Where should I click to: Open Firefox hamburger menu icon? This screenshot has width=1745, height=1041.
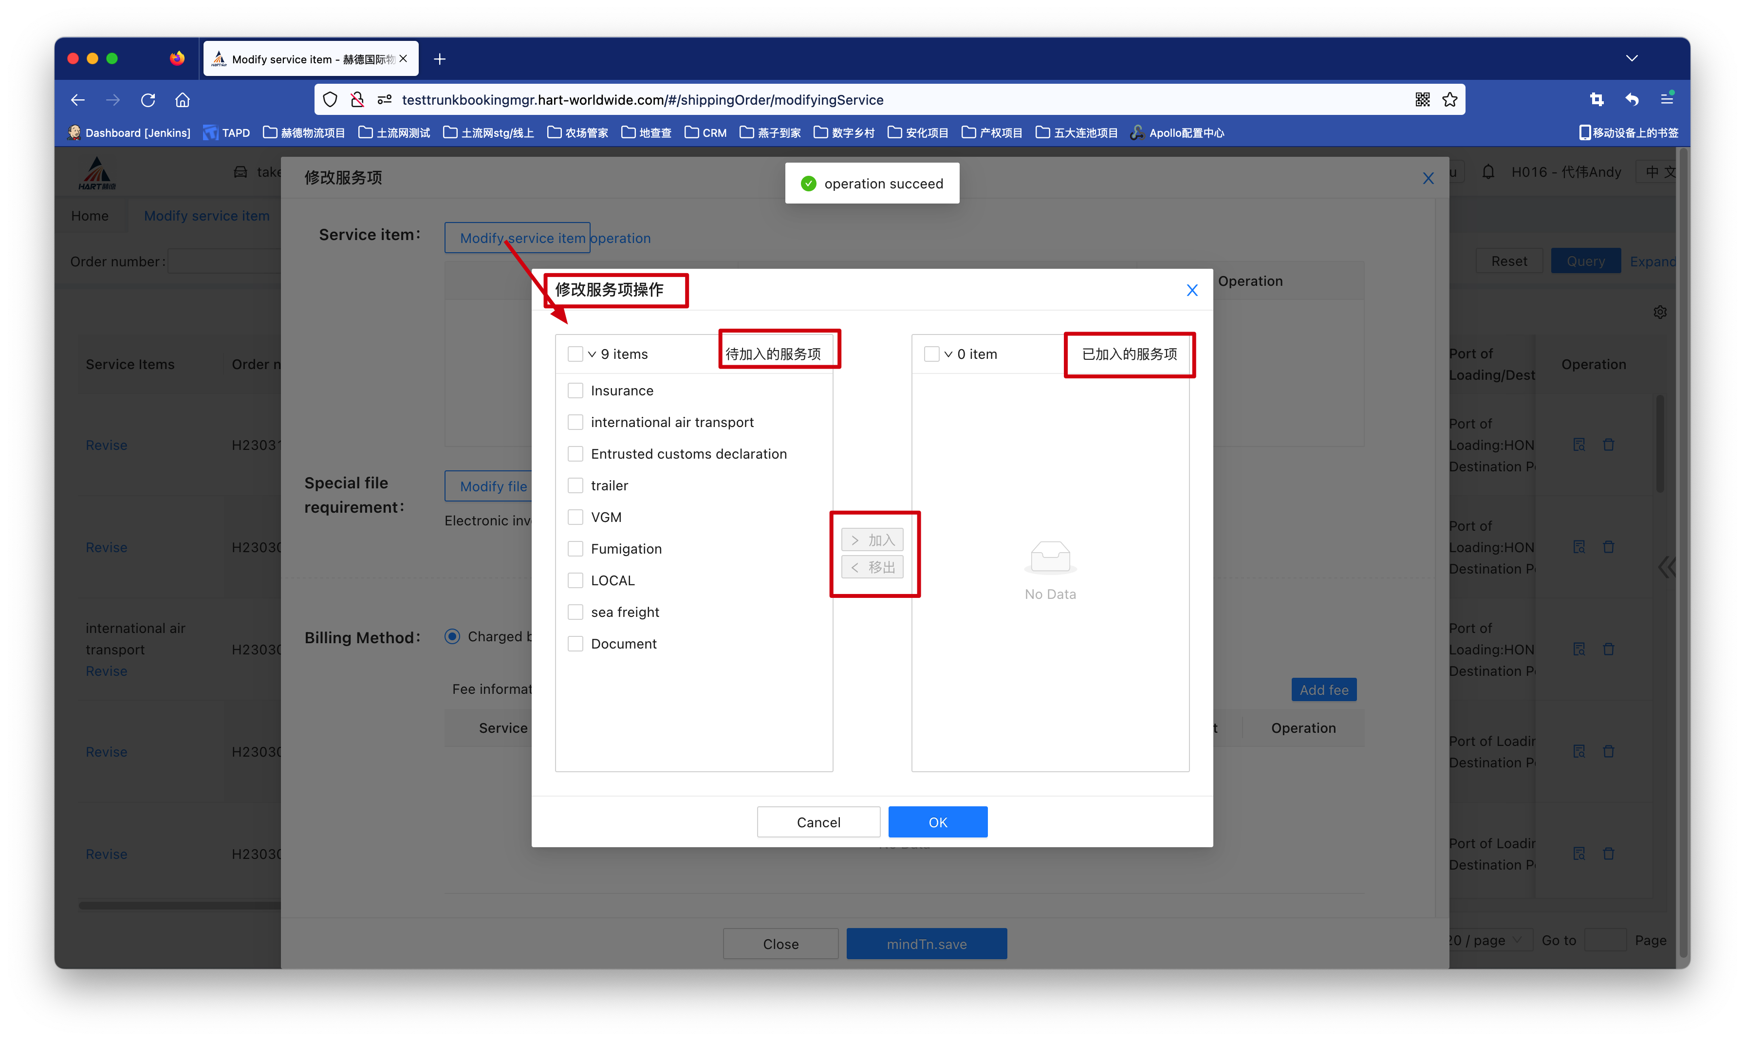(1667, 100)
